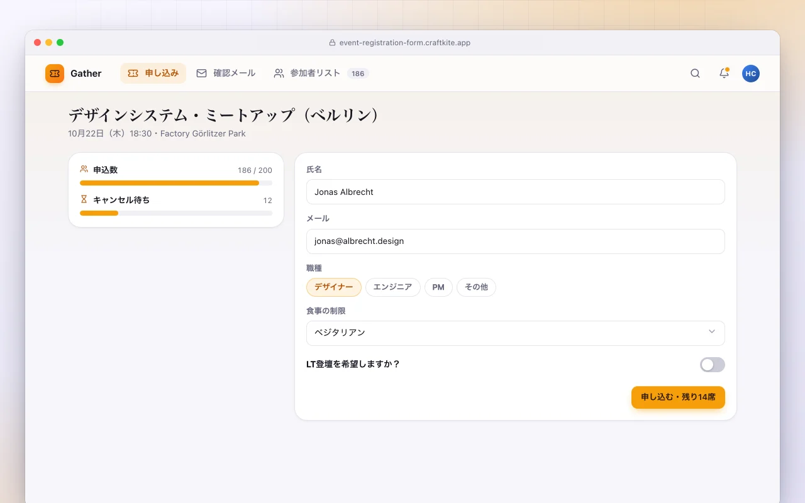Click the 職種 label
This screenshot has height=503, width=805.
click(x=314, y=268)
